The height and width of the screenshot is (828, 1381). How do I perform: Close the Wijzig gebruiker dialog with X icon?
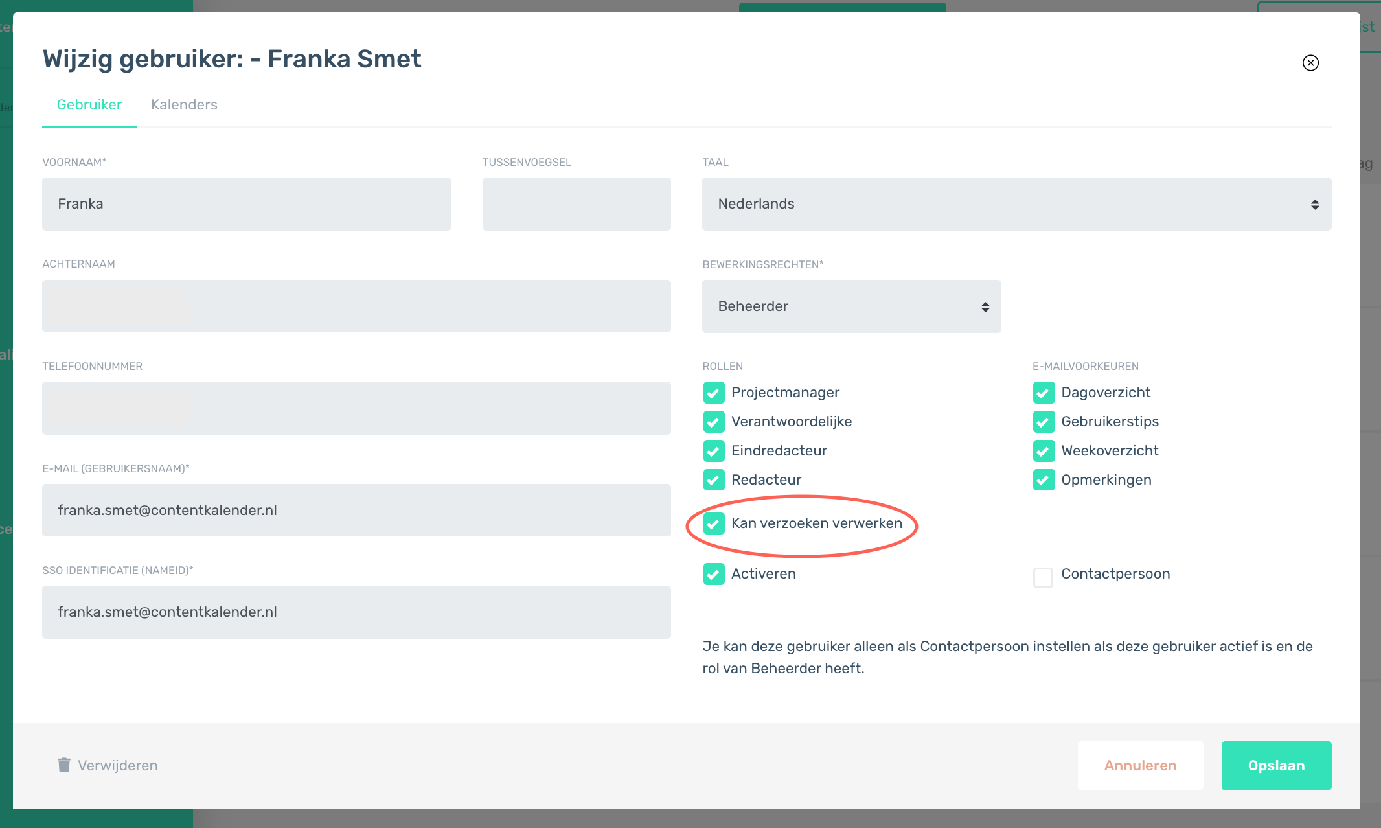click(1310, 63)
